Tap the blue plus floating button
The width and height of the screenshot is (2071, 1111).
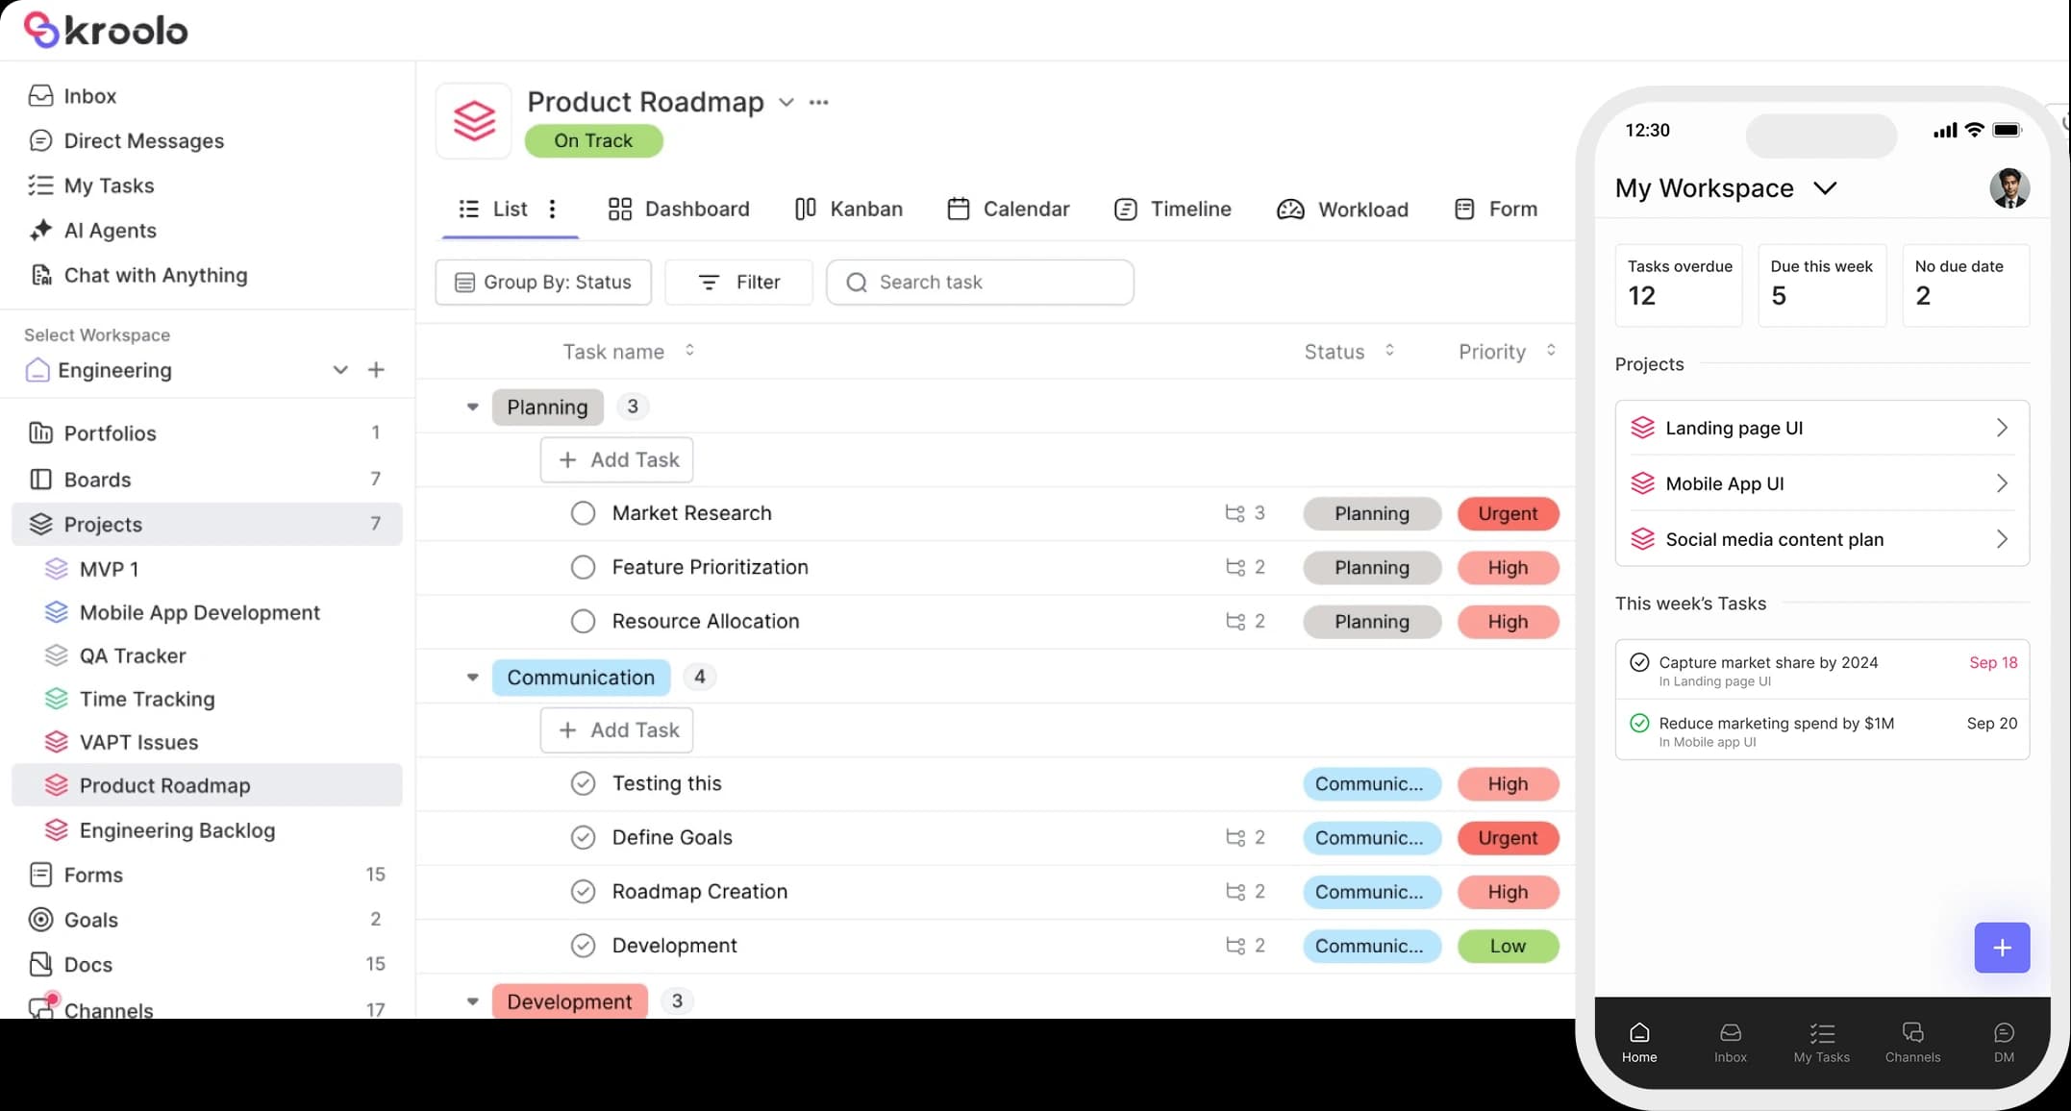tap(2002, 948)
